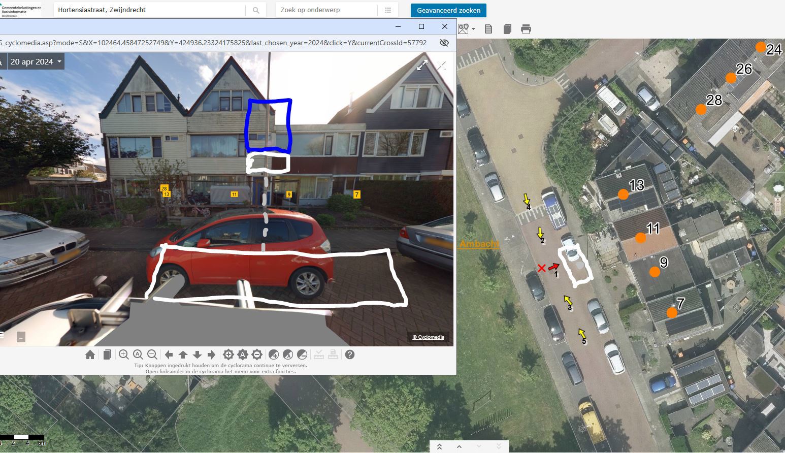Zoom in the cyclorama with magnifier plus

pos(123,354)
